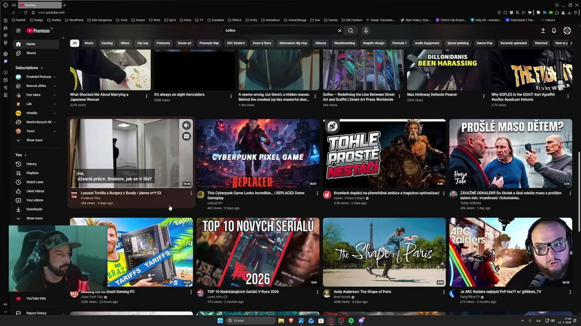This screenshot has width=581, height=326.
Task: Reload the page in browser
Action: tap(25, 12)
